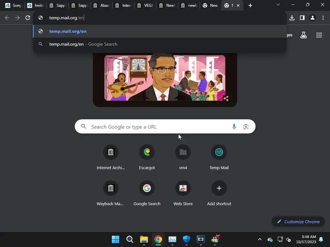Open Chrome three-dot menu

coord(323,18)
